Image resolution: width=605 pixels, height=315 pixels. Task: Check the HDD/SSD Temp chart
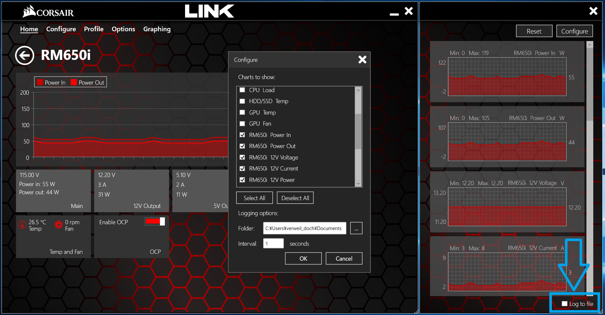tap(242, 101)
